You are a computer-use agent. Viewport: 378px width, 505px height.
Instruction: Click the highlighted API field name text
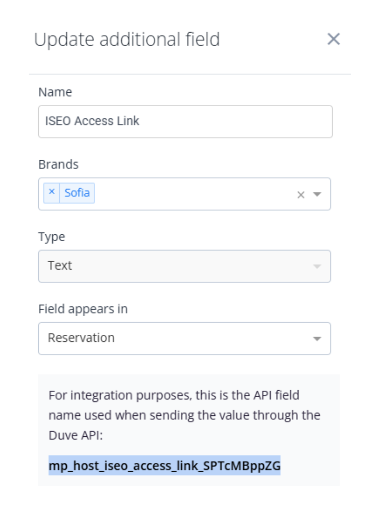164,465
